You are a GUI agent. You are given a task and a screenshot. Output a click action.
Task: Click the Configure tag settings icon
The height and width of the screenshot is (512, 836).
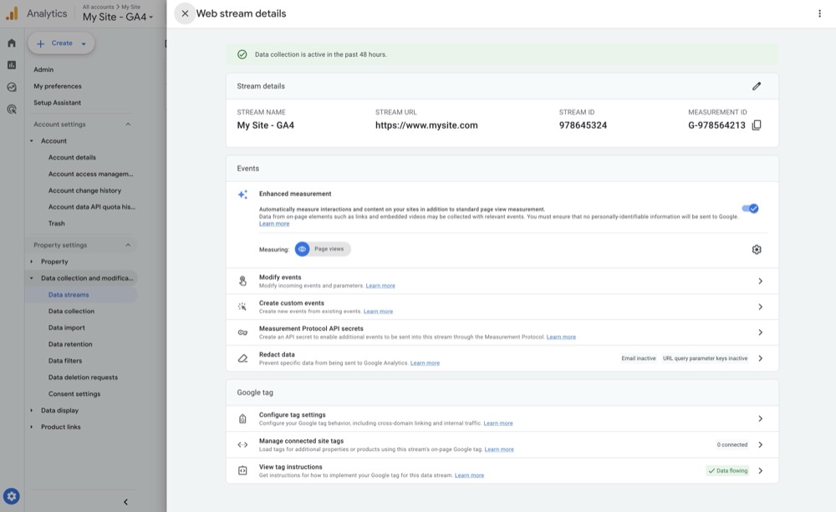[x=242, y=418]
